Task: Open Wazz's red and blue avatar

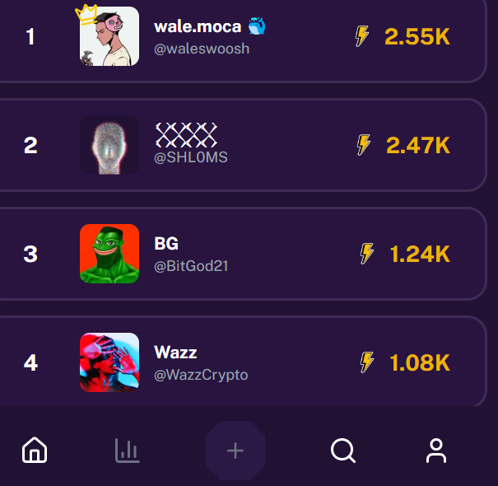Action: click(x=109, y=362)
